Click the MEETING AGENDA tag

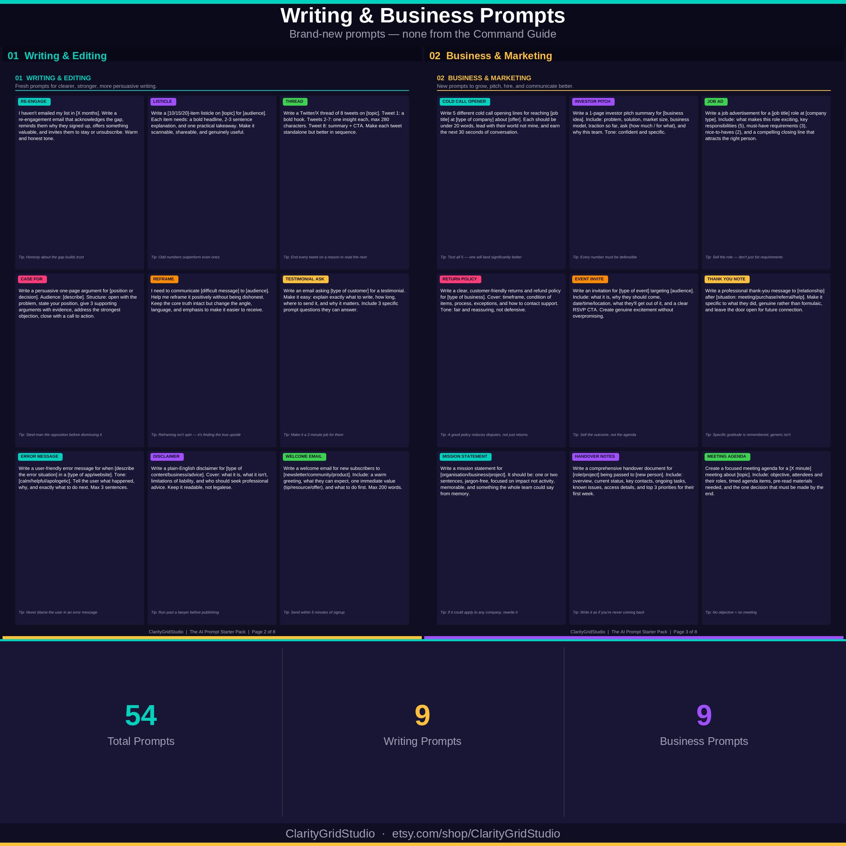pos(727,457)
